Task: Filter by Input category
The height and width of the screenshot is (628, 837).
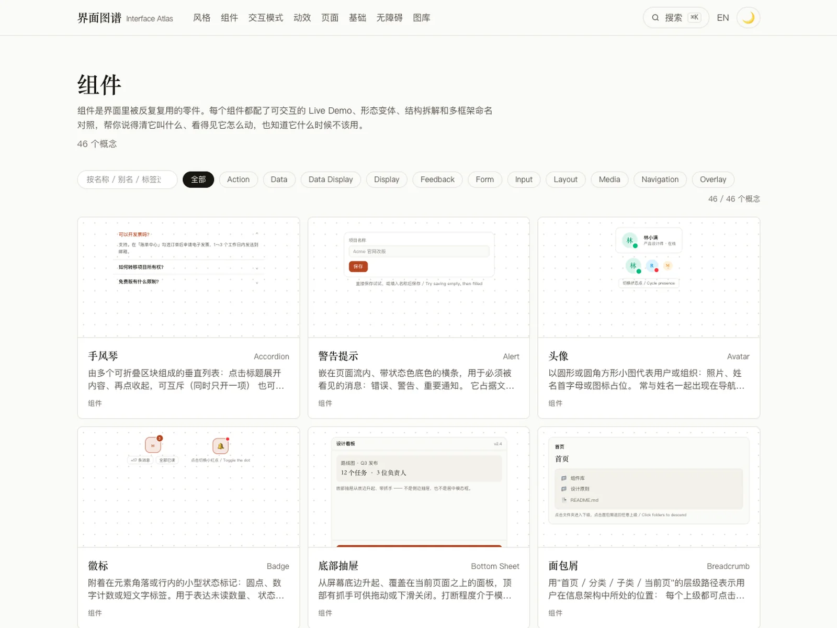Action: tap(524, 180)
